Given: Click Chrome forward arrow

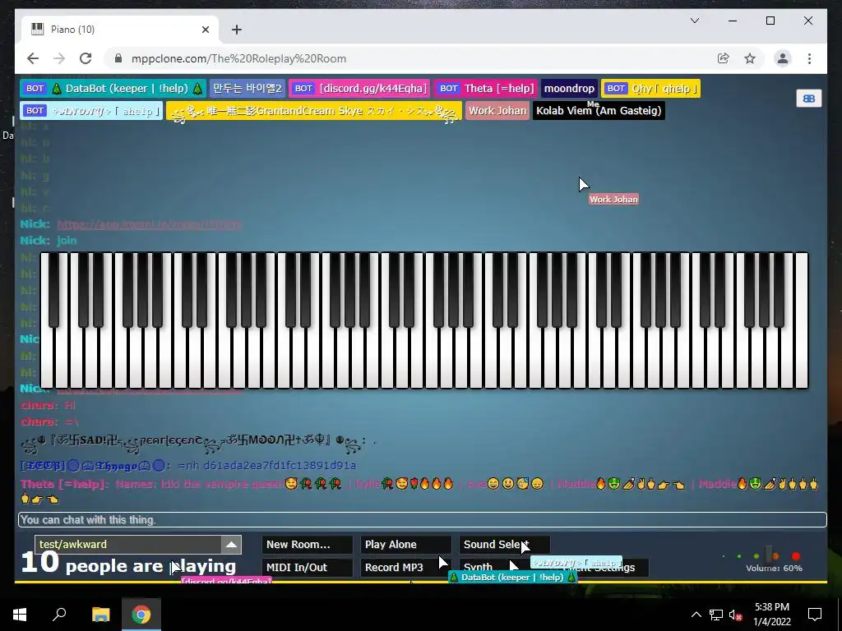Looking at the screenshot, I should click(59, 58).
